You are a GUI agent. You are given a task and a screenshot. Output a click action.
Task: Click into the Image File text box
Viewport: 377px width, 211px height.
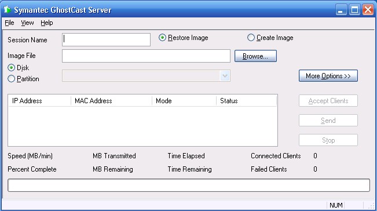(146, 56)
